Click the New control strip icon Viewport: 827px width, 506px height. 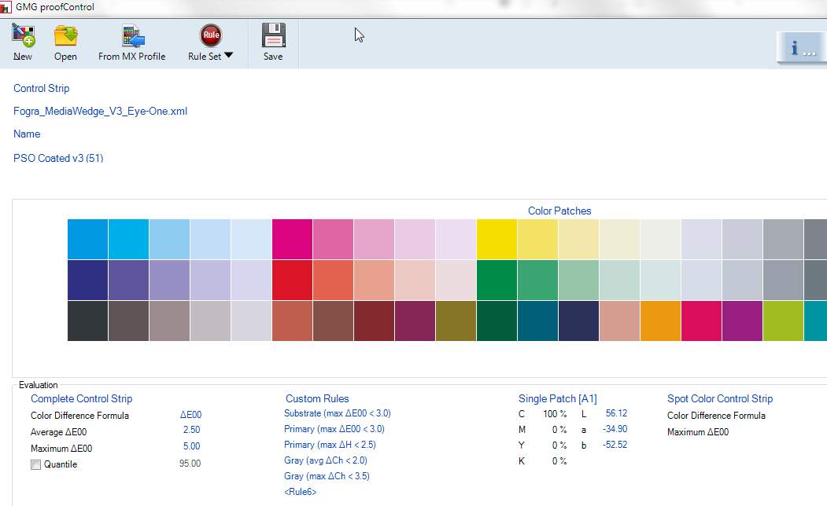click(x=23, y=35)
